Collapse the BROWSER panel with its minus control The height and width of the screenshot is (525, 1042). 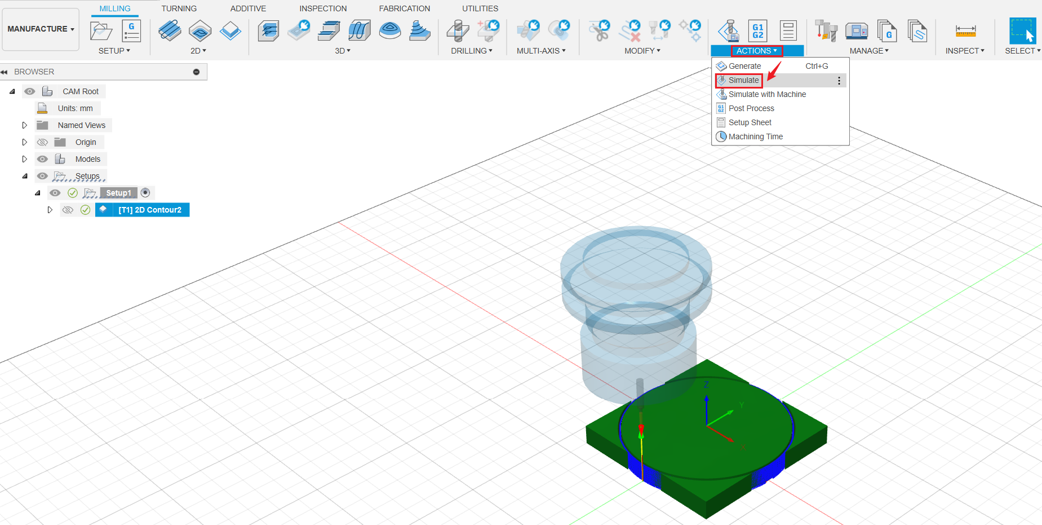pos(196,72)
